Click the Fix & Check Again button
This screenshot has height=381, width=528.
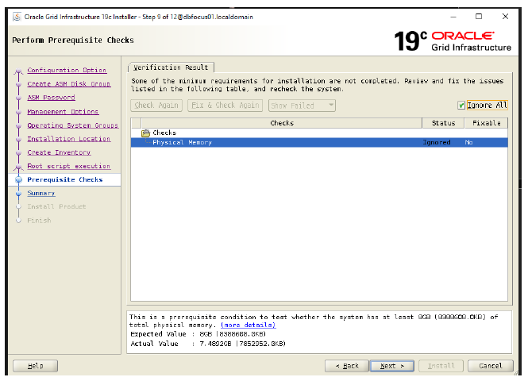[225, 106]
